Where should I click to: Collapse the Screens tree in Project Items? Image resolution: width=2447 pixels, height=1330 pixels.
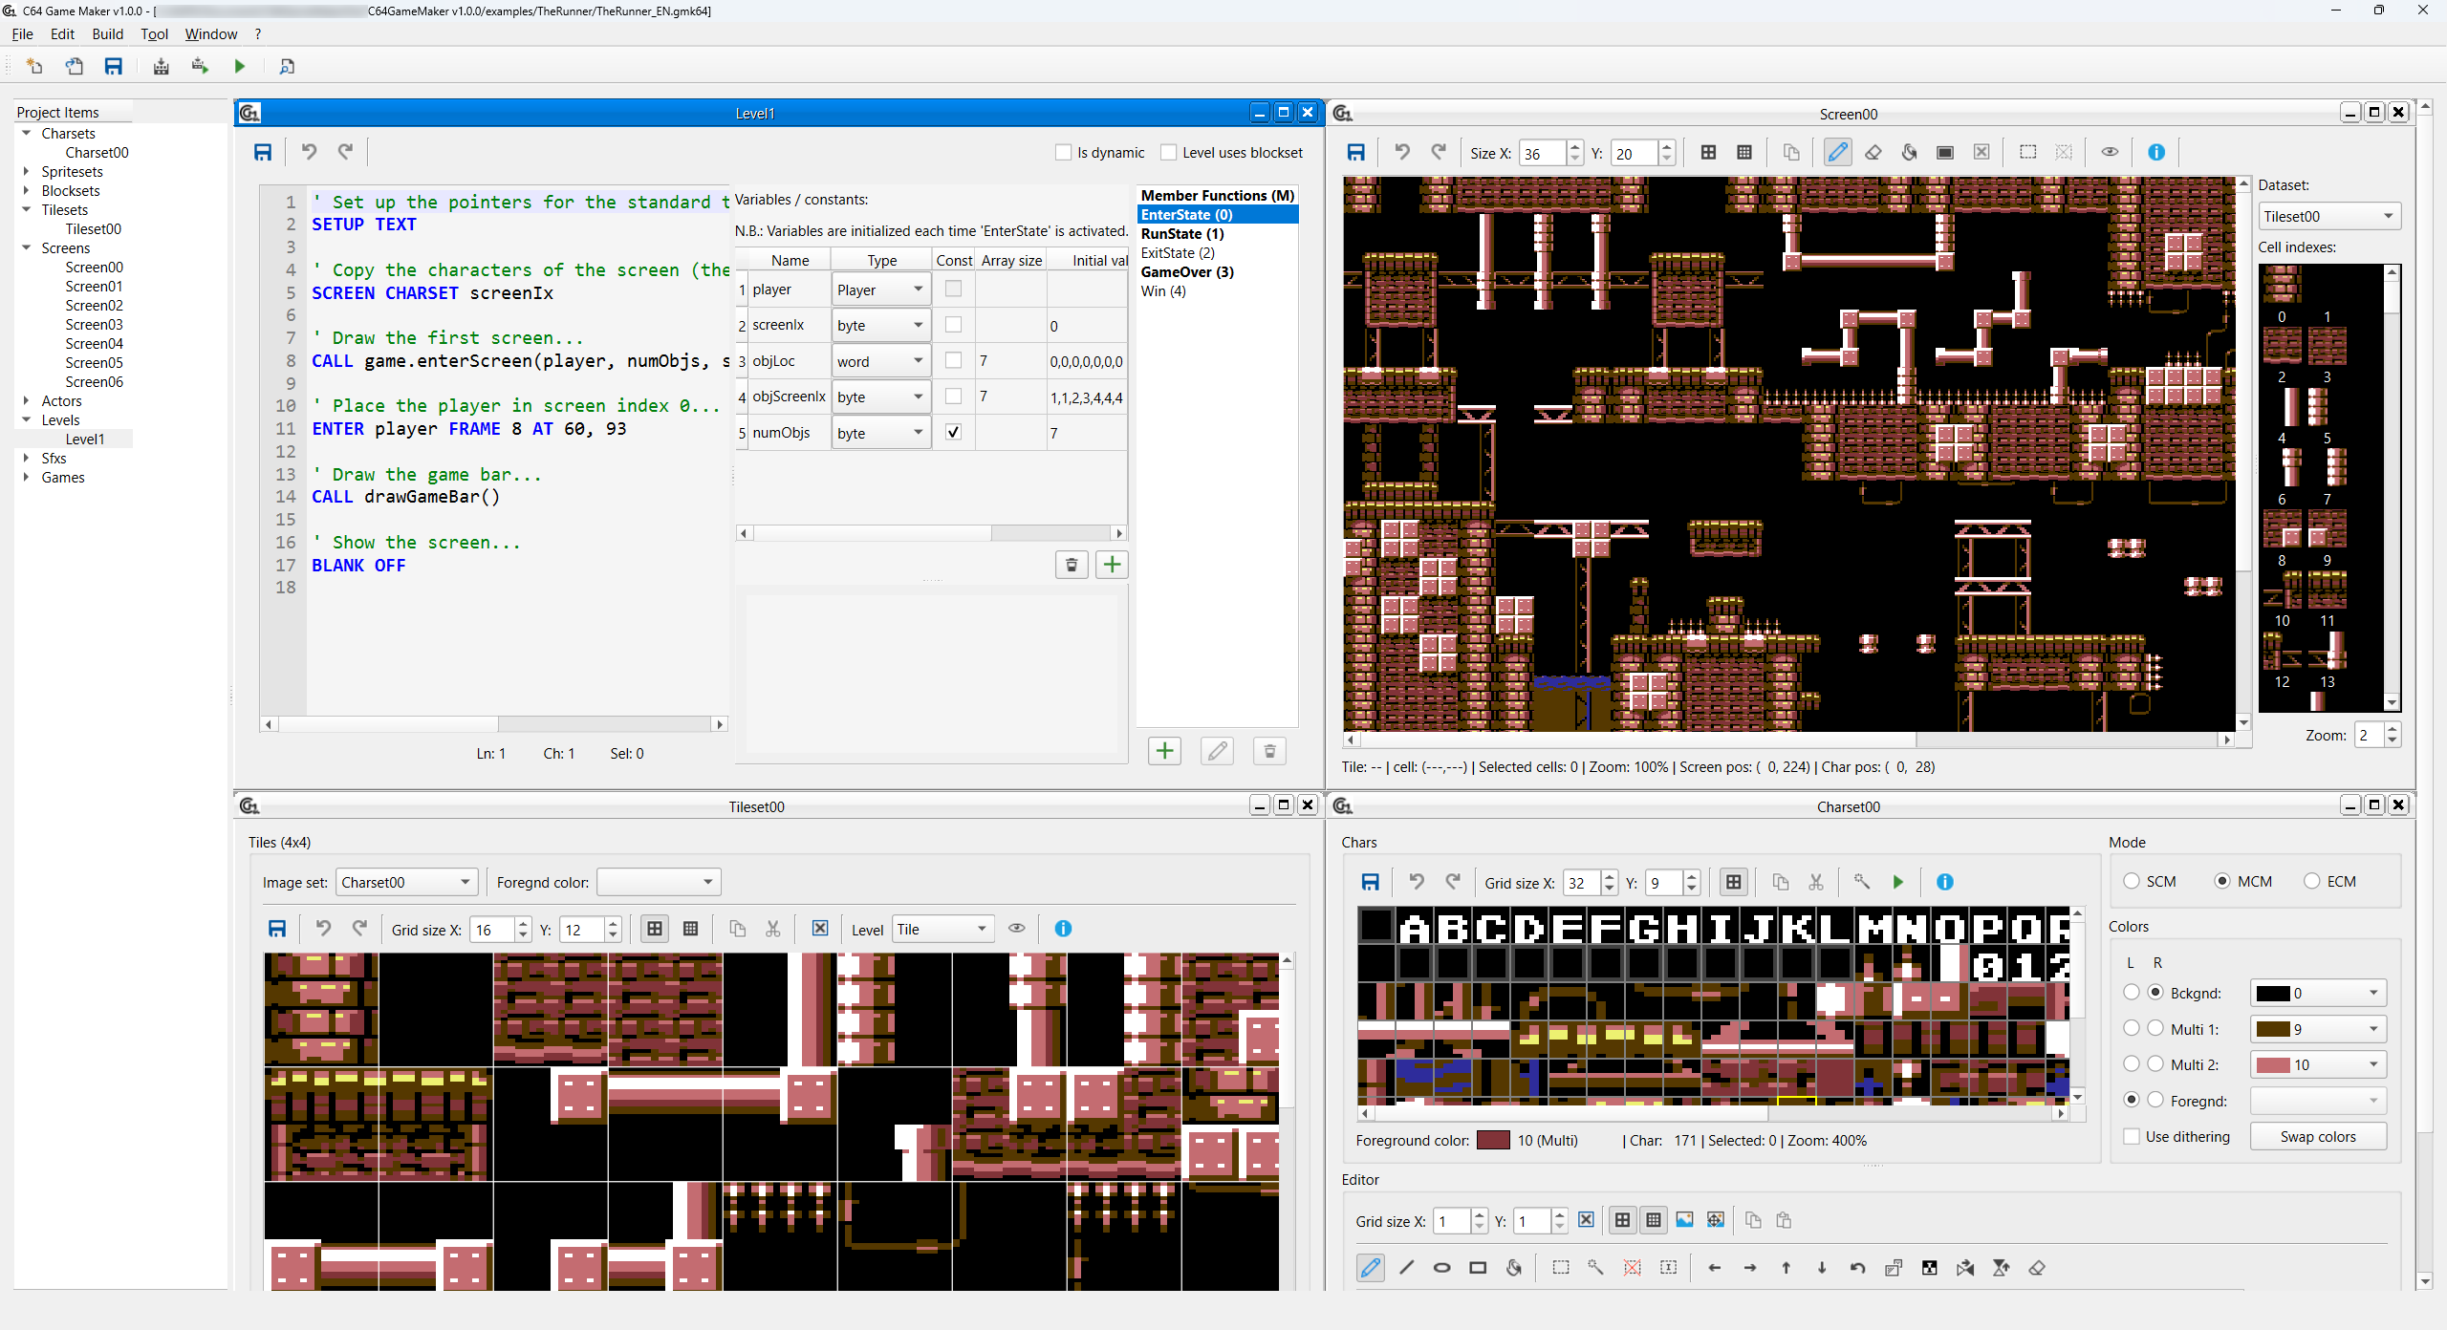coord(27,247)
